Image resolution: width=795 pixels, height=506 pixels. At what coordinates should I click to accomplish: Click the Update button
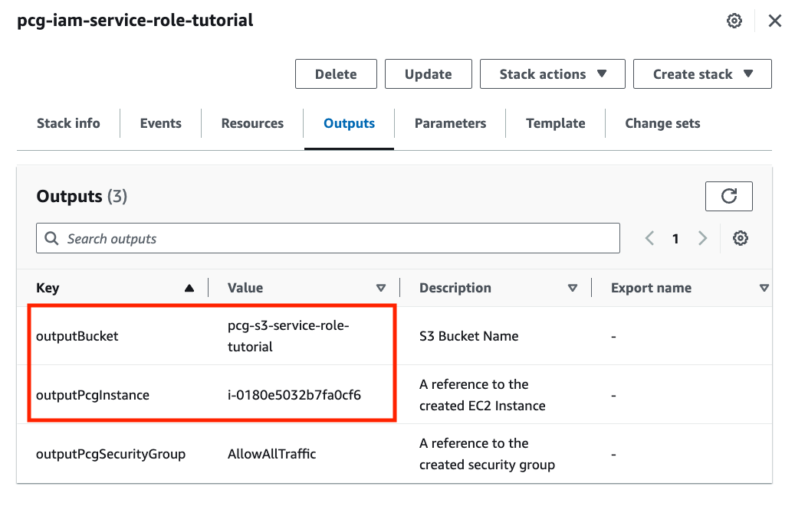[428, 74]
